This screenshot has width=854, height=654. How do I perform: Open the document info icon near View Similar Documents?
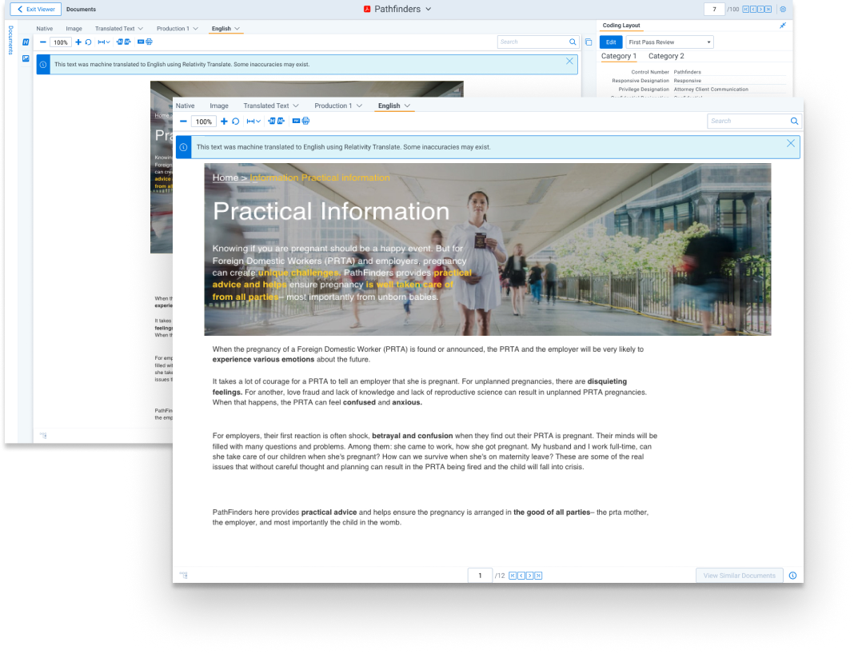click(792, 575)
